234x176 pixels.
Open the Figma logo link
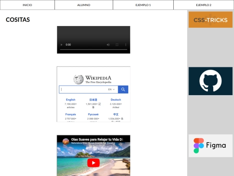[x=211, y=146]
